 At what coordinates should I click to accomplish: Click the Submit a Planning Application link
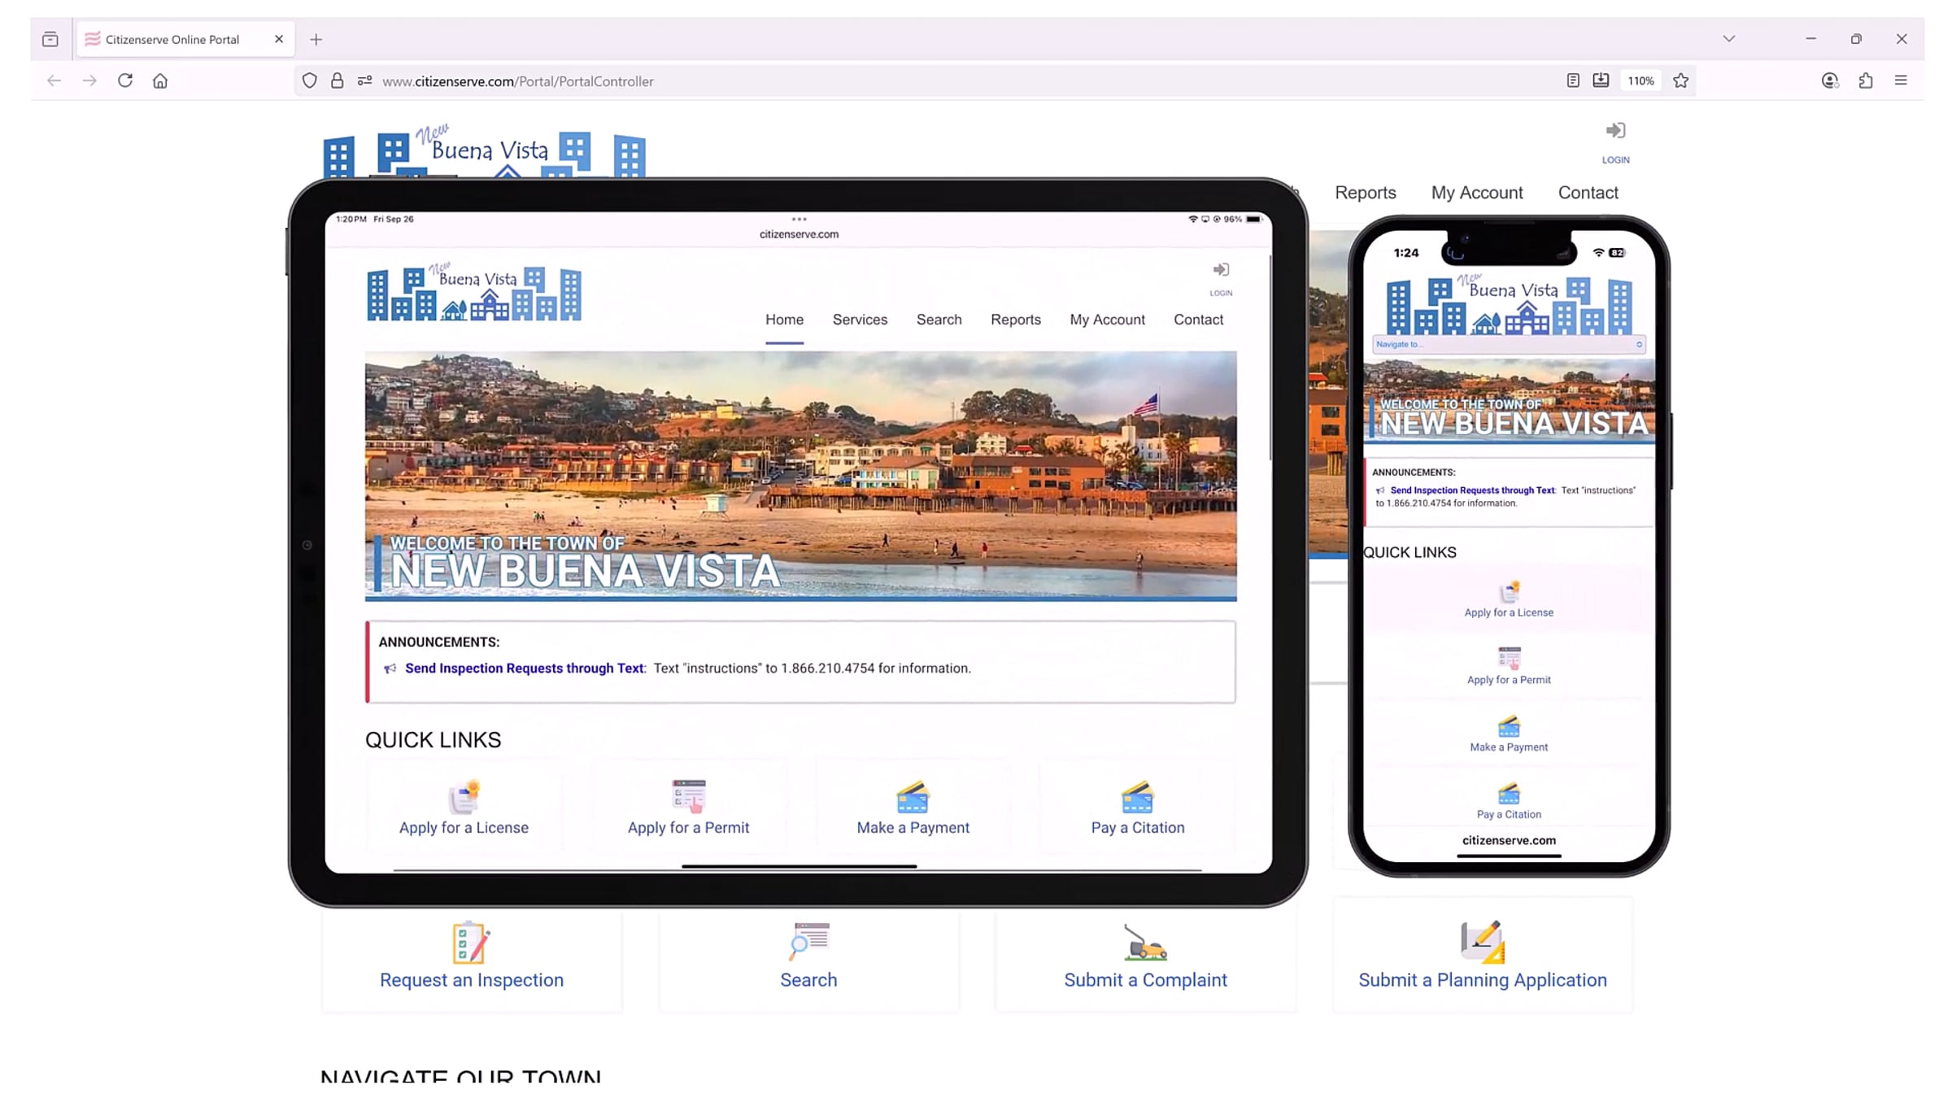tap(1482, 980)
